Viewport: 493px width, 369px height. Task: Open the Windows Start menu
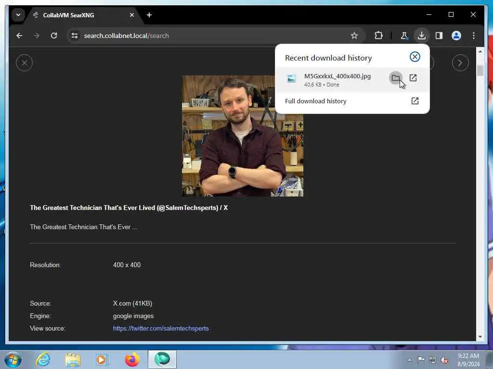[x=13, y=359]
